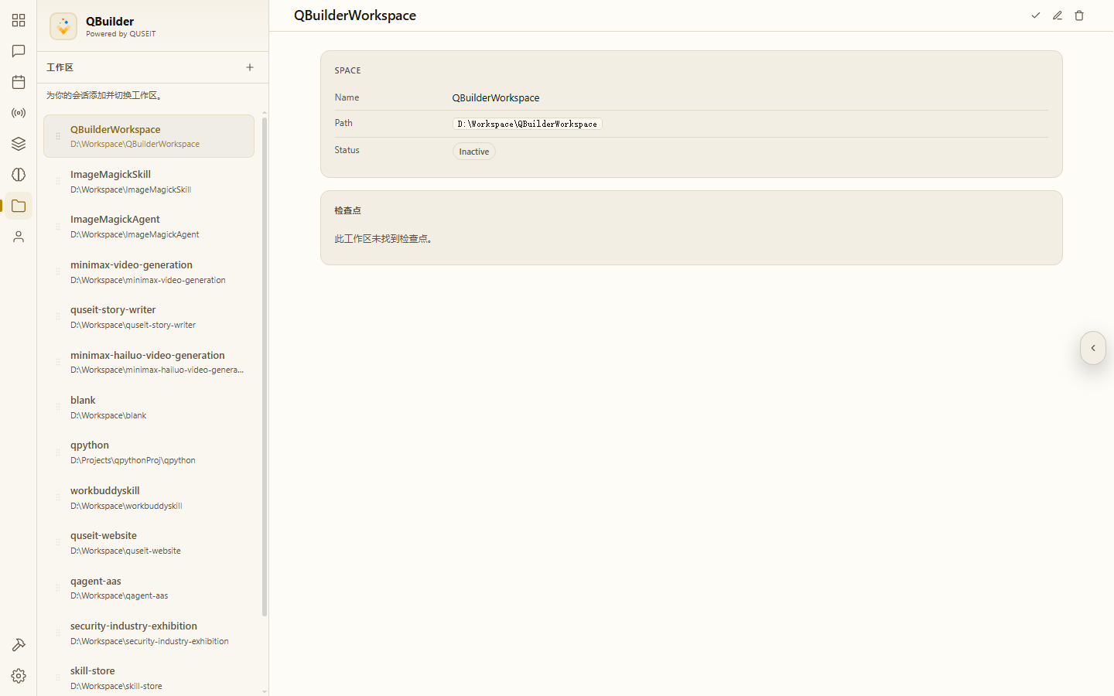
Task: Select the minimax-hailuo-video-generation workspace
Action: 149,362
